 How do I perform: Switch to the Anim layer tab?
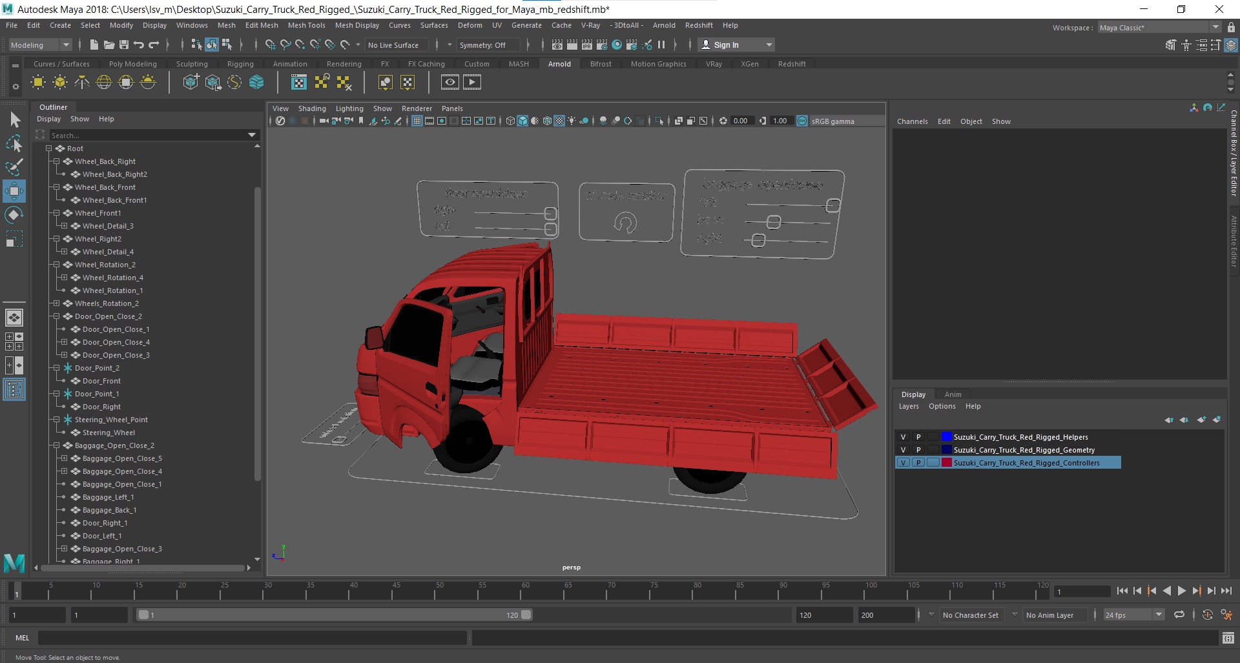(x=953, y=394)
